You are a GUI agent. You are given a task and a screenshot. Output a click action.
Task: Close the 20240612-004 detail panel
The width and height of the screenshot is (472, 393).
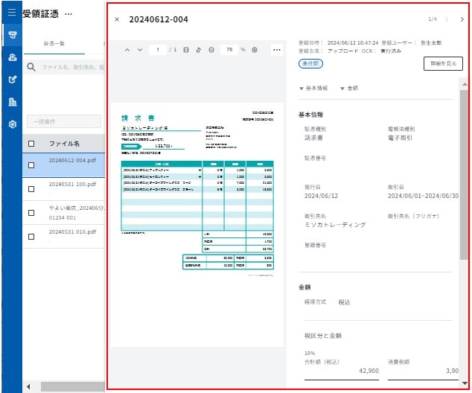tap(116, 19)
